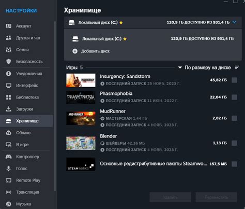The width and height of the screenshot is (245, 209).
Task: Click the clock icon under Phasmophobia
Action: click(x=102, y=101)
